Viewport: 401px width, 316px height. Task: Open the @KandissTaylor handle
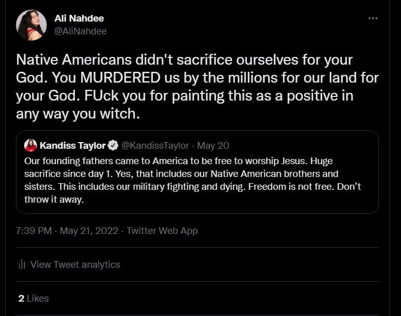155,145
